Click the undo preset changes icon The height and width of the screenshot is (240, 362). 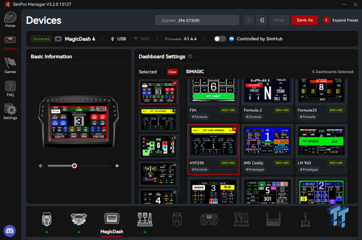click(249, 20)
